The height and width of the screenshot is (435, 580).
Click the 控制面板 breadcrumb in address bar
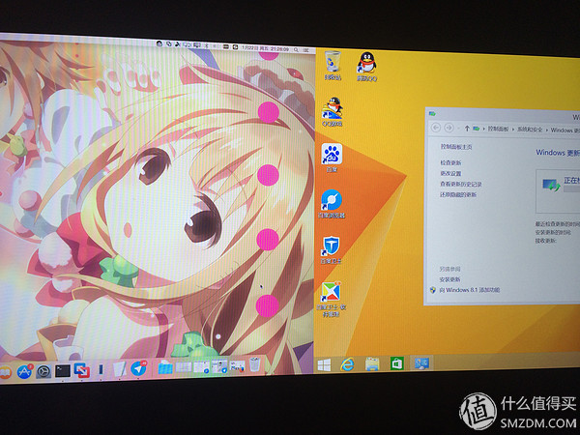coord(498,129)
